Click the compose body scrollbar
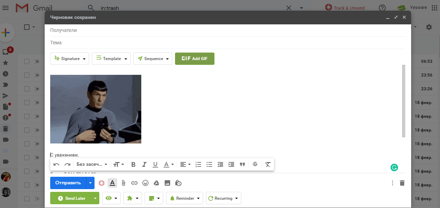This screenshot has width=440, height=208. 404,101
